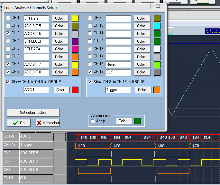This screenshot has height=185, width=220.
Task: Tick the CH 4 checkbox
Action: pyautogui.click(x=8, y=41)
